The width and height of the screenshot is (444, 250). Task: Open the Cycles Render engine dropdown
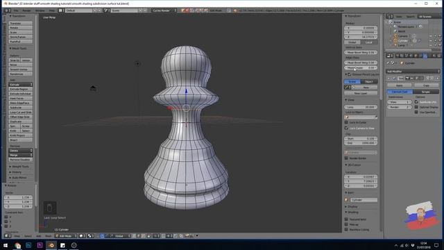point(164,10)
